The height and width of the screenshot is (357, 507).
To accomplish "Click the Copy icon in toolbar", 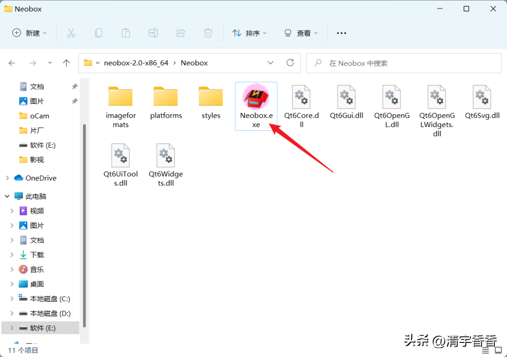I will pyautogui.click(x=99, y=33).
